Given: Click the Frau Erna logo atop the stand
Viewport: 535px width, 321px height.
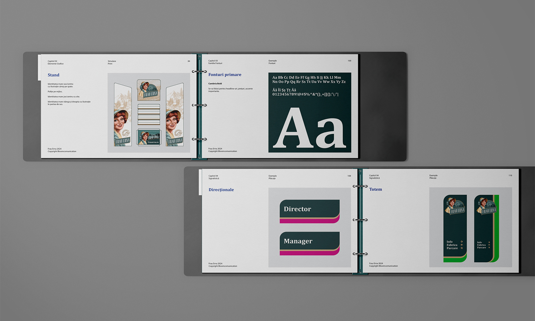Looking at the screenshot, I should [149, 90].
